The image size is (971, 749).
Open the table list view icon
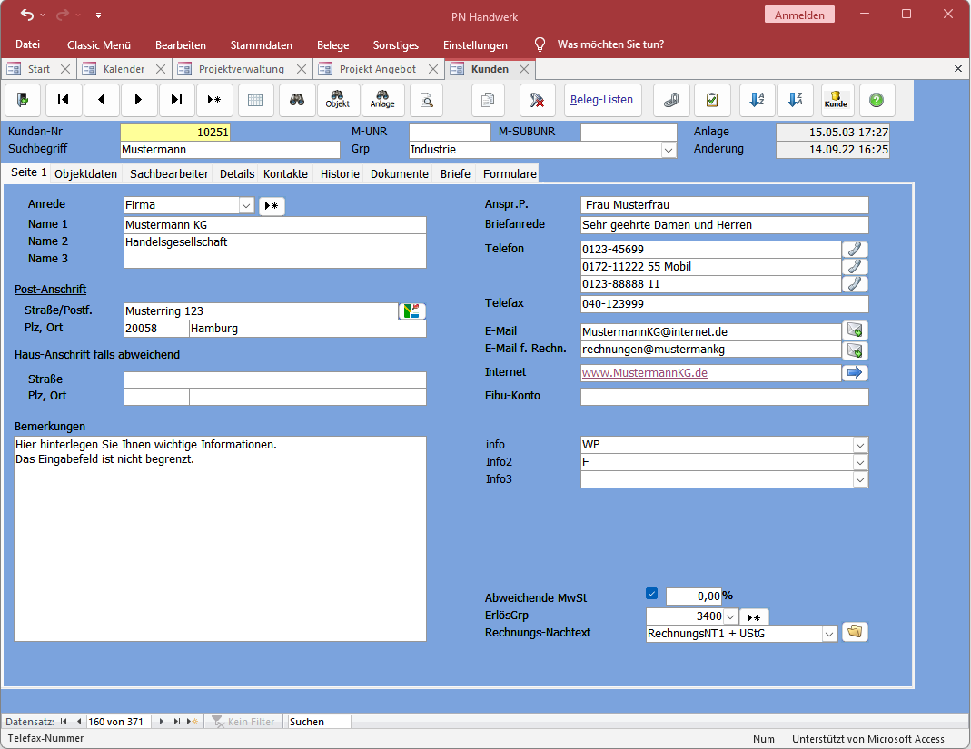[x=255, y=100]
